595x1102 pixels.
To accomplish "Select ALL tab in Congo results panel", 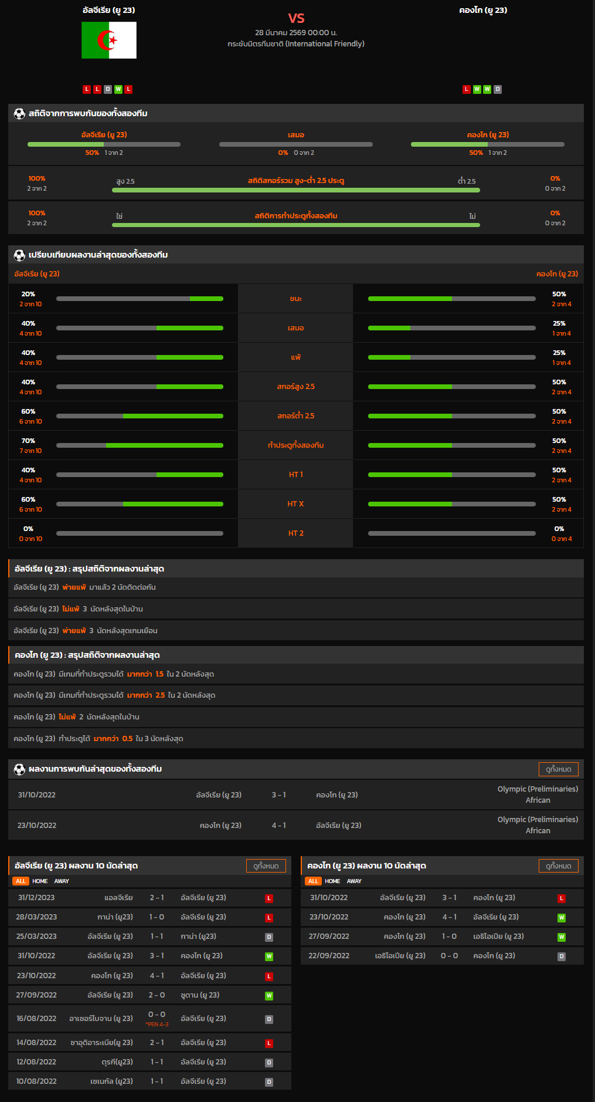I will tap(313, 881).
